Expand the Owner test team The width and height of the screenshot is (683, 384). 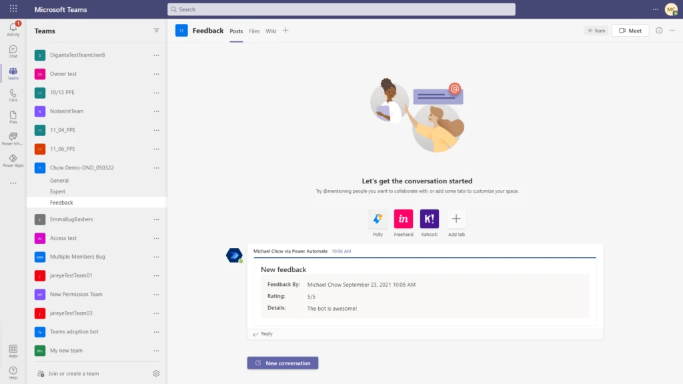pyautogui.click(x=73, y=73)
